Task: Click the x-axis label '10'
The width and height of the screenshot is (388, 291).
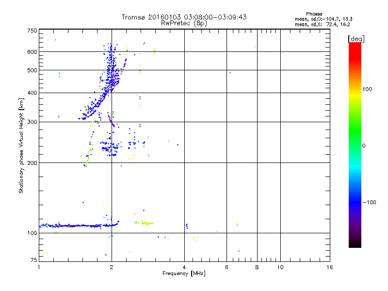Action: [x=280, y=267]
